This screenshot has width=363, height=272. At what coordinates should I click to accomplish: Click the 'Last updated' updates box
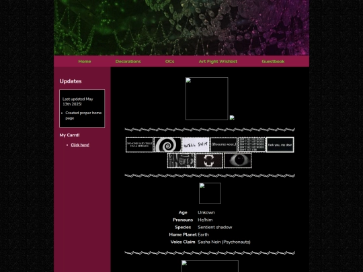[82, 109]
